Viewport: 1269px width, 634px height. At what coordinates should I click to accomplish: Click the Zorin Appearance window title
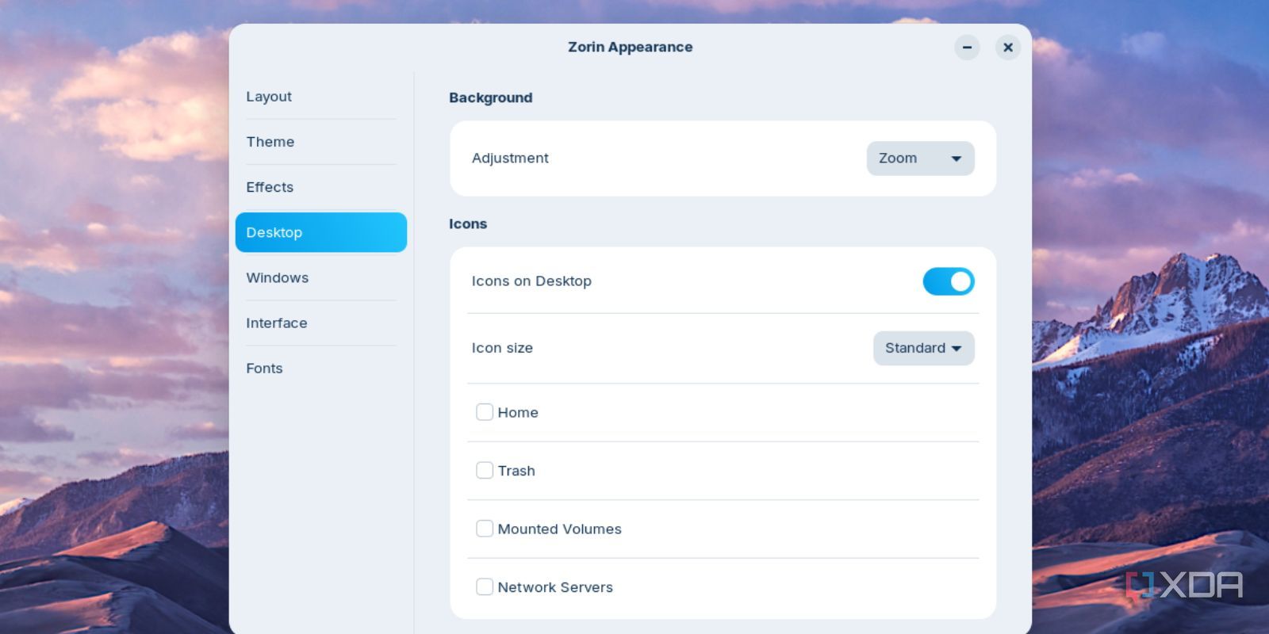coord(631,47)
